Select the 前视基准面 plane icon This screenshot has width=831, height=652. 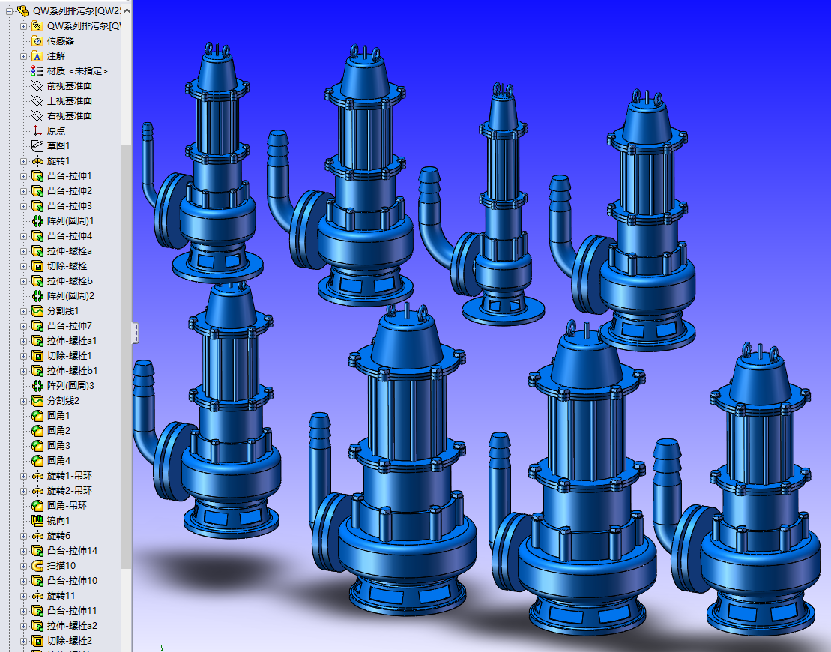(37, 86)
